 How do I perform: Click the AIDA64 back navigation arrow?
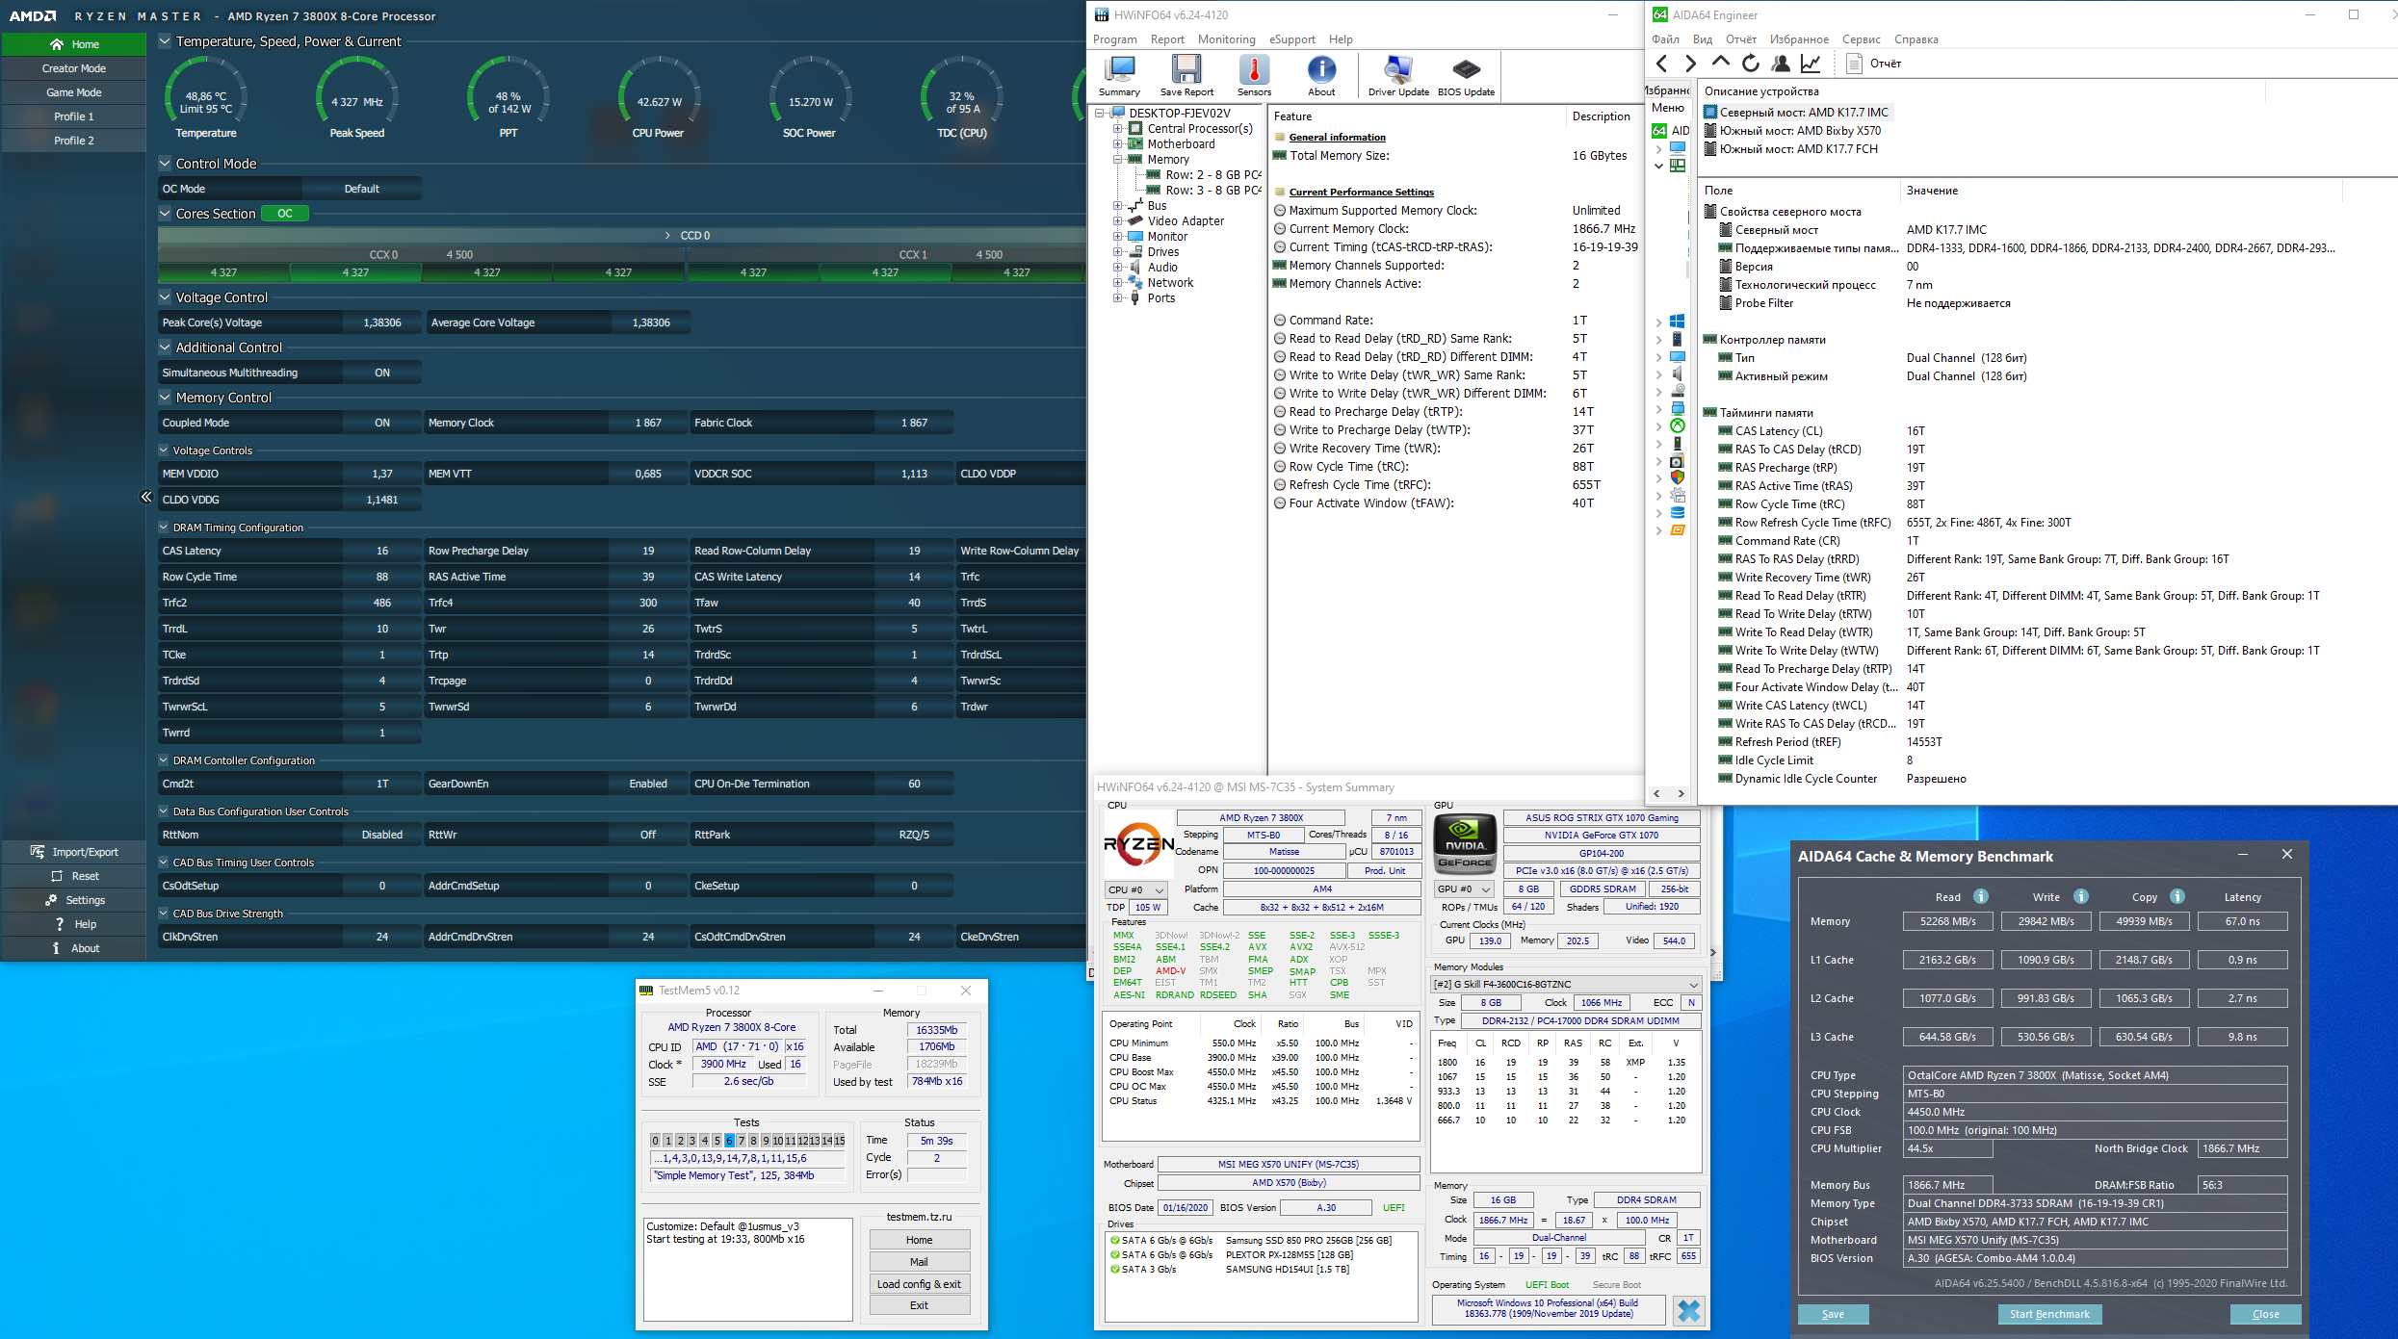(1662, 64)
